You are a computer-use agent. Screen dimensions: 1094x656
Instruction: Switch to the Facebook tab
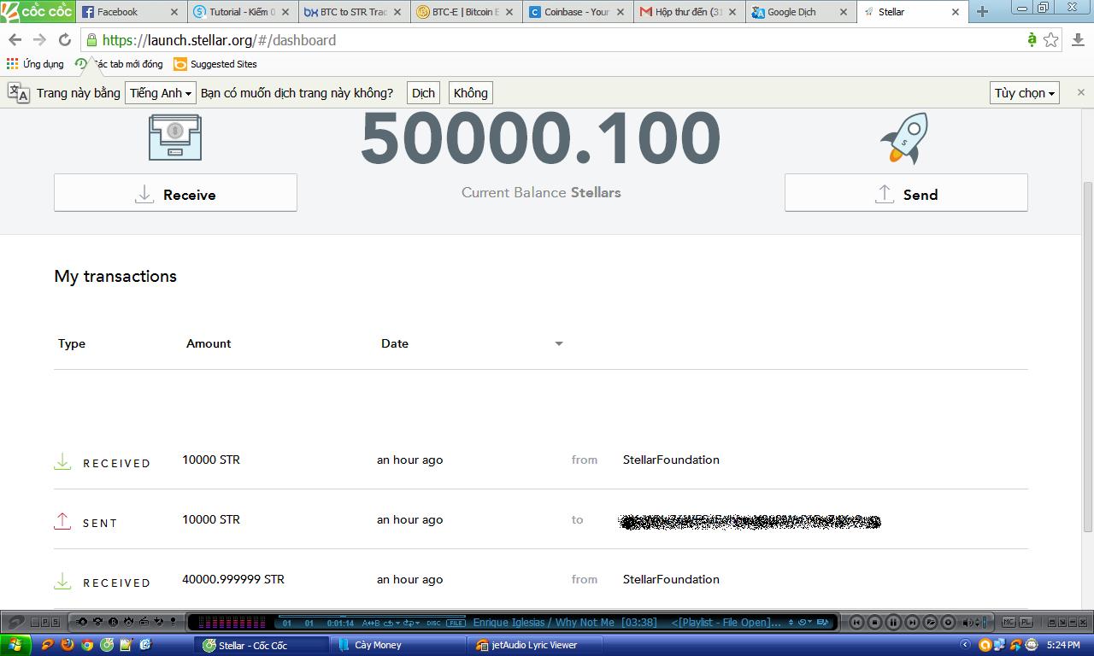pos(131,12)
